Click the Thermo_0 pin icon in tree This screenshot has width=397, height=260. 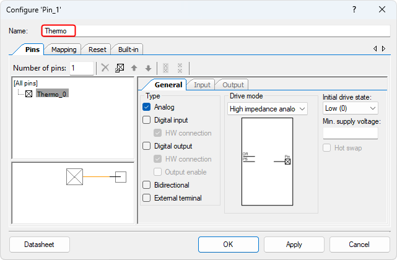pyautogui.click(x=28, y=93)
